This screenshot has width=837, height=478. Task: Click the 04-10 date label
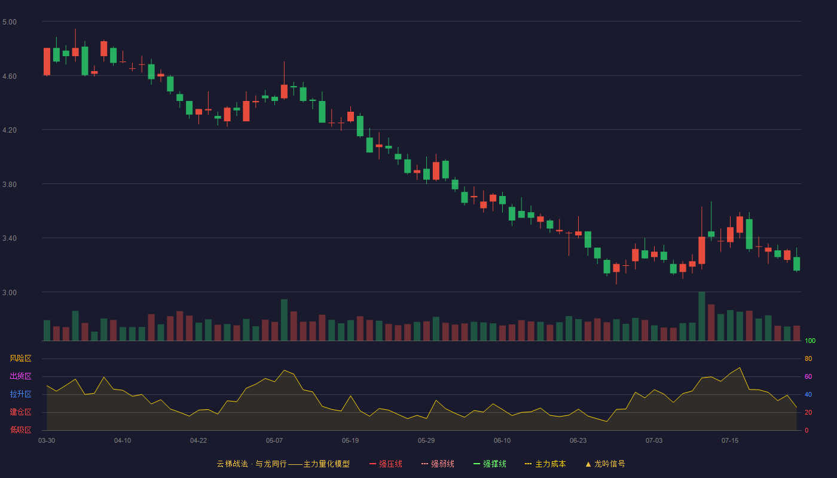123,440
